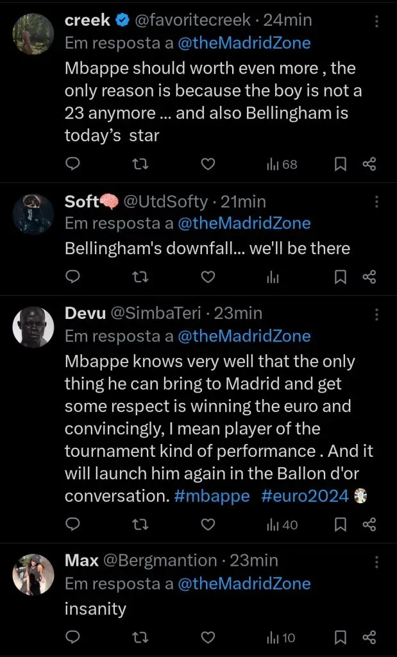Share Soft's tweet

click(x=369, y=277)
